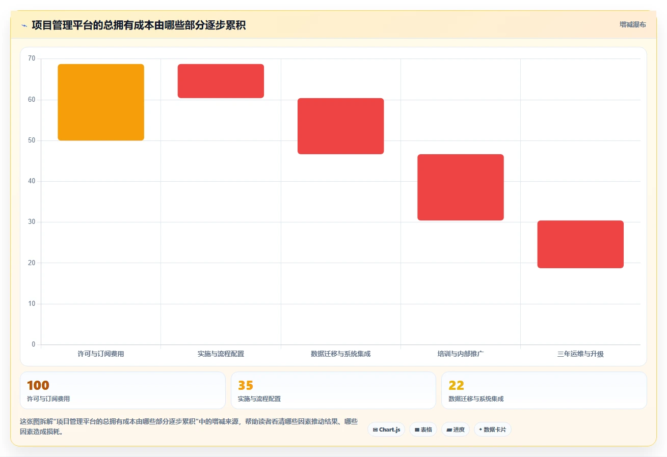The width and height of the screenshot is (667, 457).
Task: Click card caption 实施与流程配置 under 35
Action: (259, 399)
